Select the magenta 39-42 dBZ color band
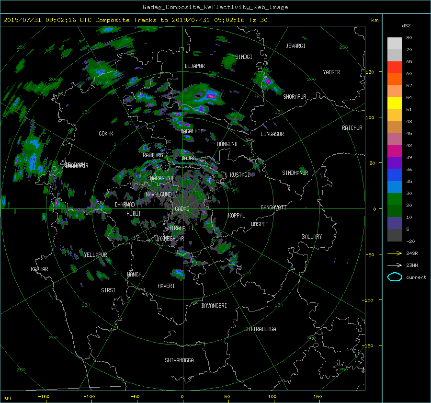Viewport: 431px width, 403px height. 395,151
